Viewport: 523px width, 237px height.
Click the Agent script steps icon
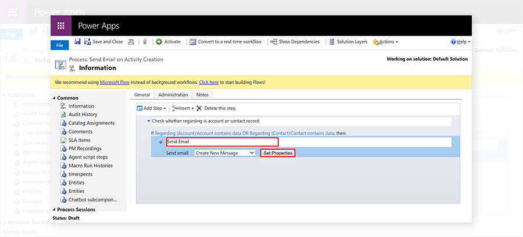click(63, 157)
